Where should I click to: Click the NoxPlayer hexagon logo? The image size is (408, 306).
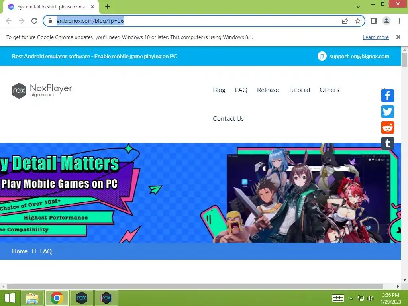point(19,91)
